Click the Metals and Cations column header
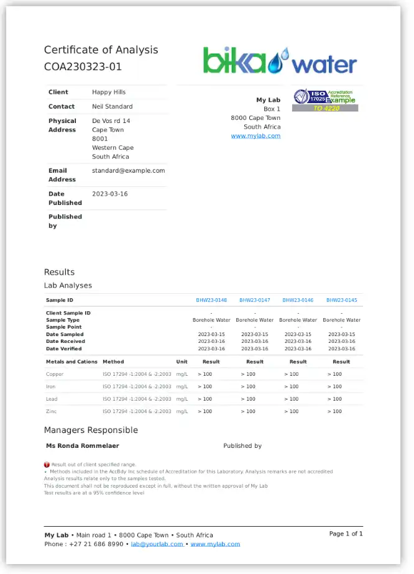Screen dimensions: 414x574 pos(72,362)
